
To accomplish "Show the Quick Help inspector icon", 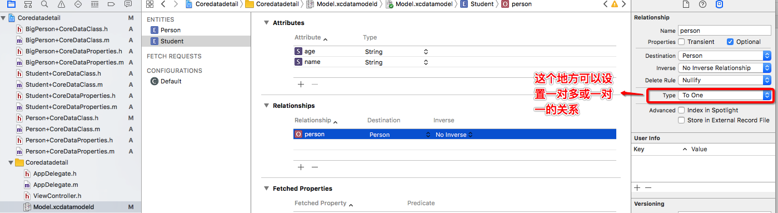I will pos(702,4).
